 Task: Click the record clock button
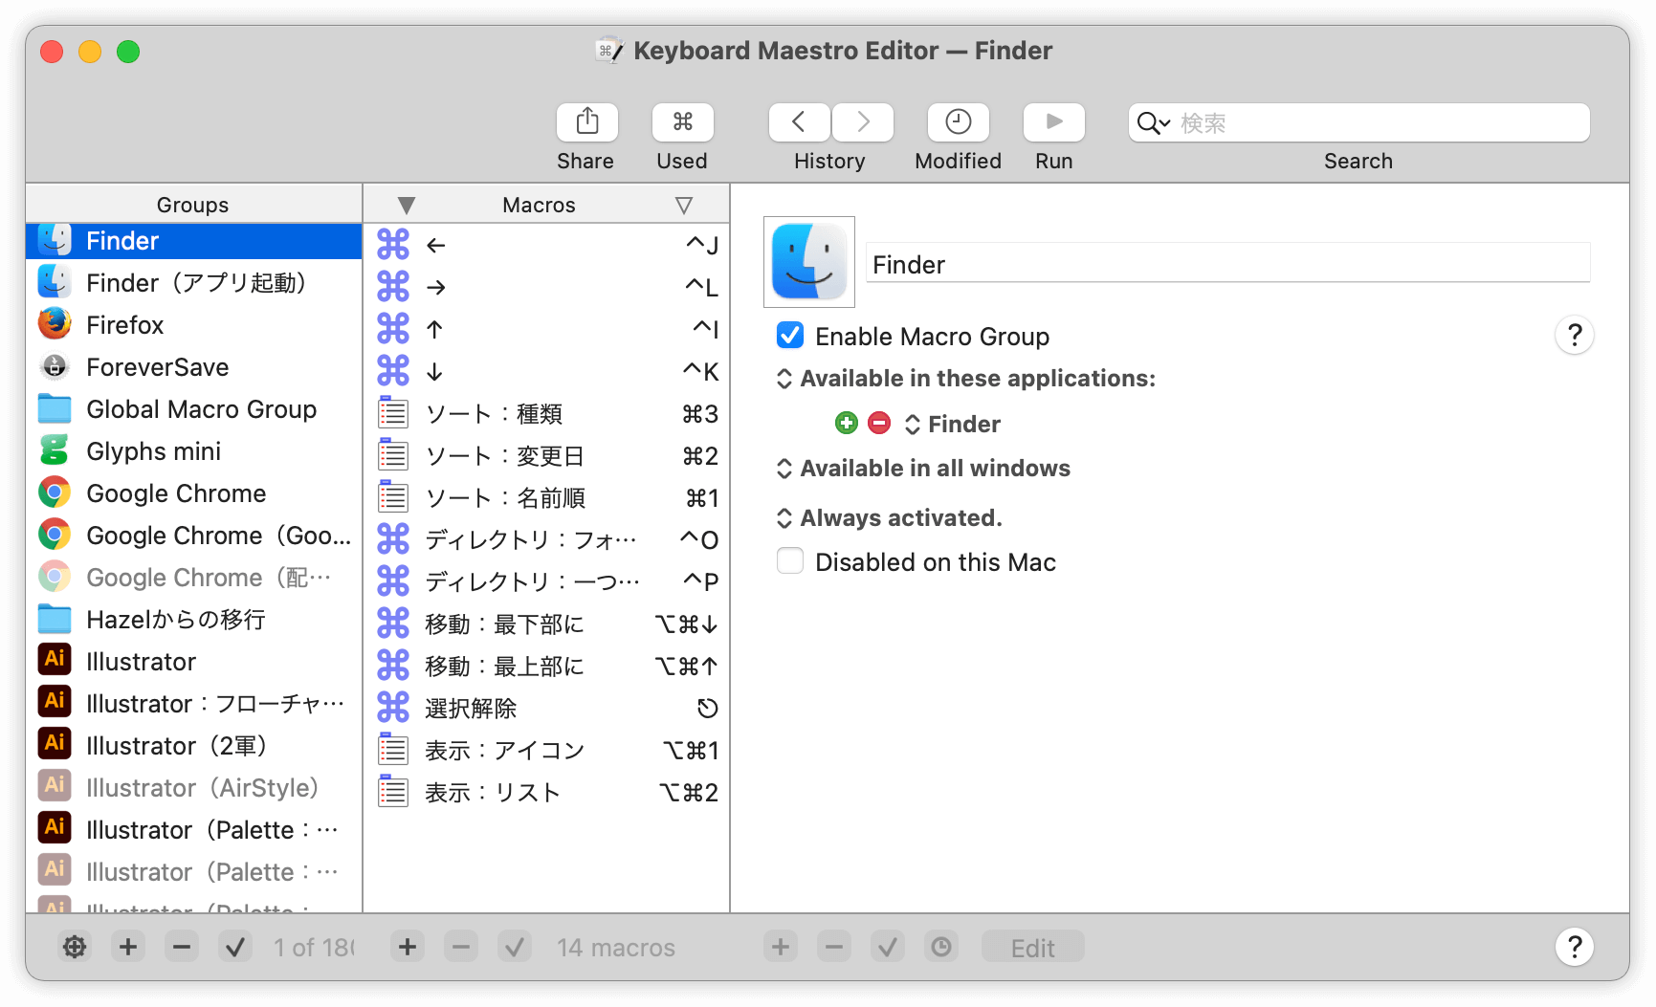(x=941, y=947)
